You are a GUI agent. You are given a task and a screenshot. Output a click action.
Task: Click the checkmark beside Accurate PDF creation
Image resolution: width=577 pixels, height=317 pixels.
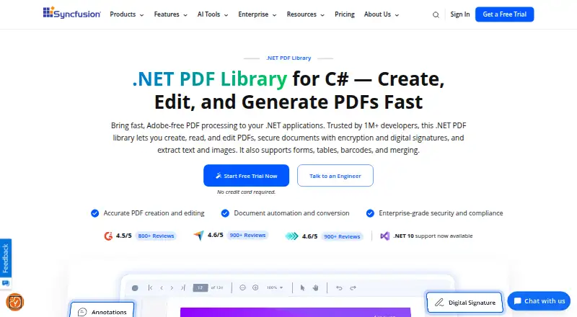pos(95,213)
